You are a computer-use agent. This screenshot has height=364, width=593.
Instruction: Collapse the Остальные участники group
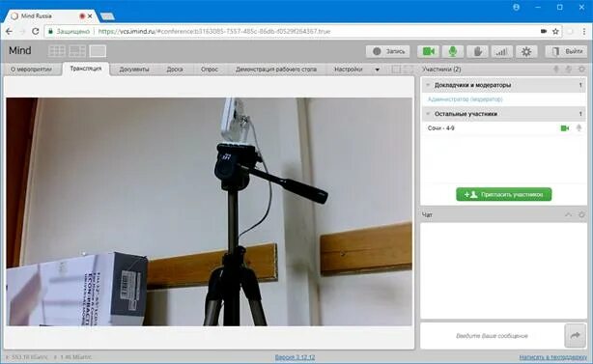pos(428,114)
